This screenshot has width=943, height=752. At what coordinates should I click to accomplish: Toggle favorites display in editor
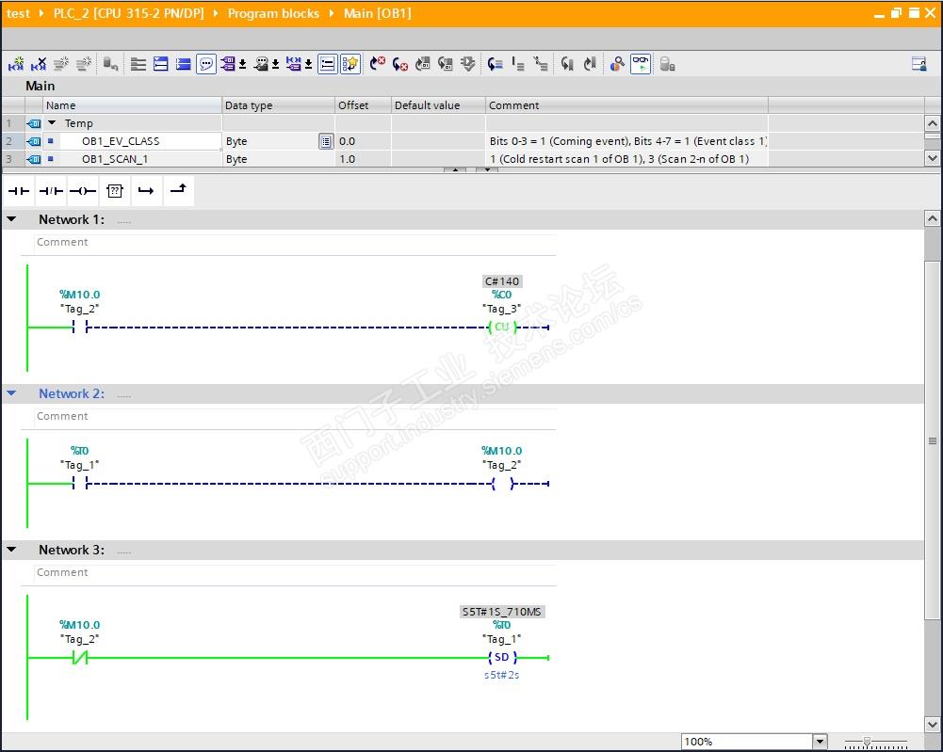pos(350,64)
